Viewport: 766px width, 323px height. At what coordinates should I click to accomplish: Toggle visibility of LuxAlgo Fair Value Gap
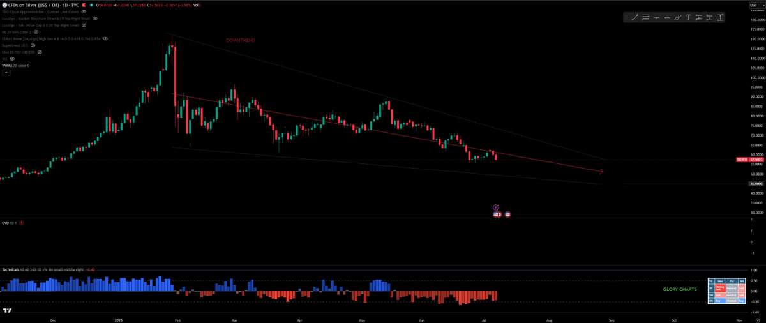pyautogui.click(x=84, y=25)
